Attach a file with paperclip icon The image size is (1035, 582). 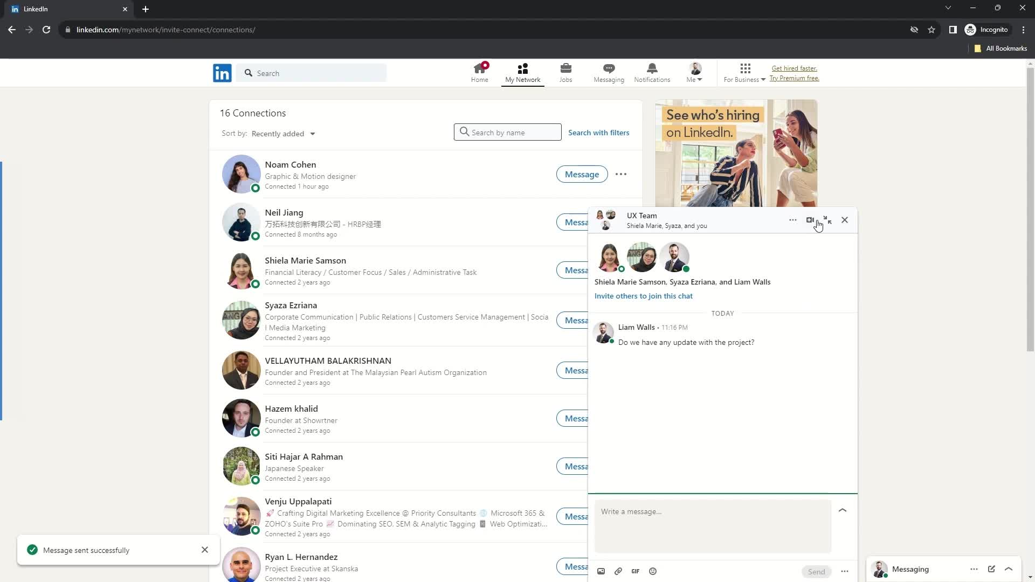618,571
